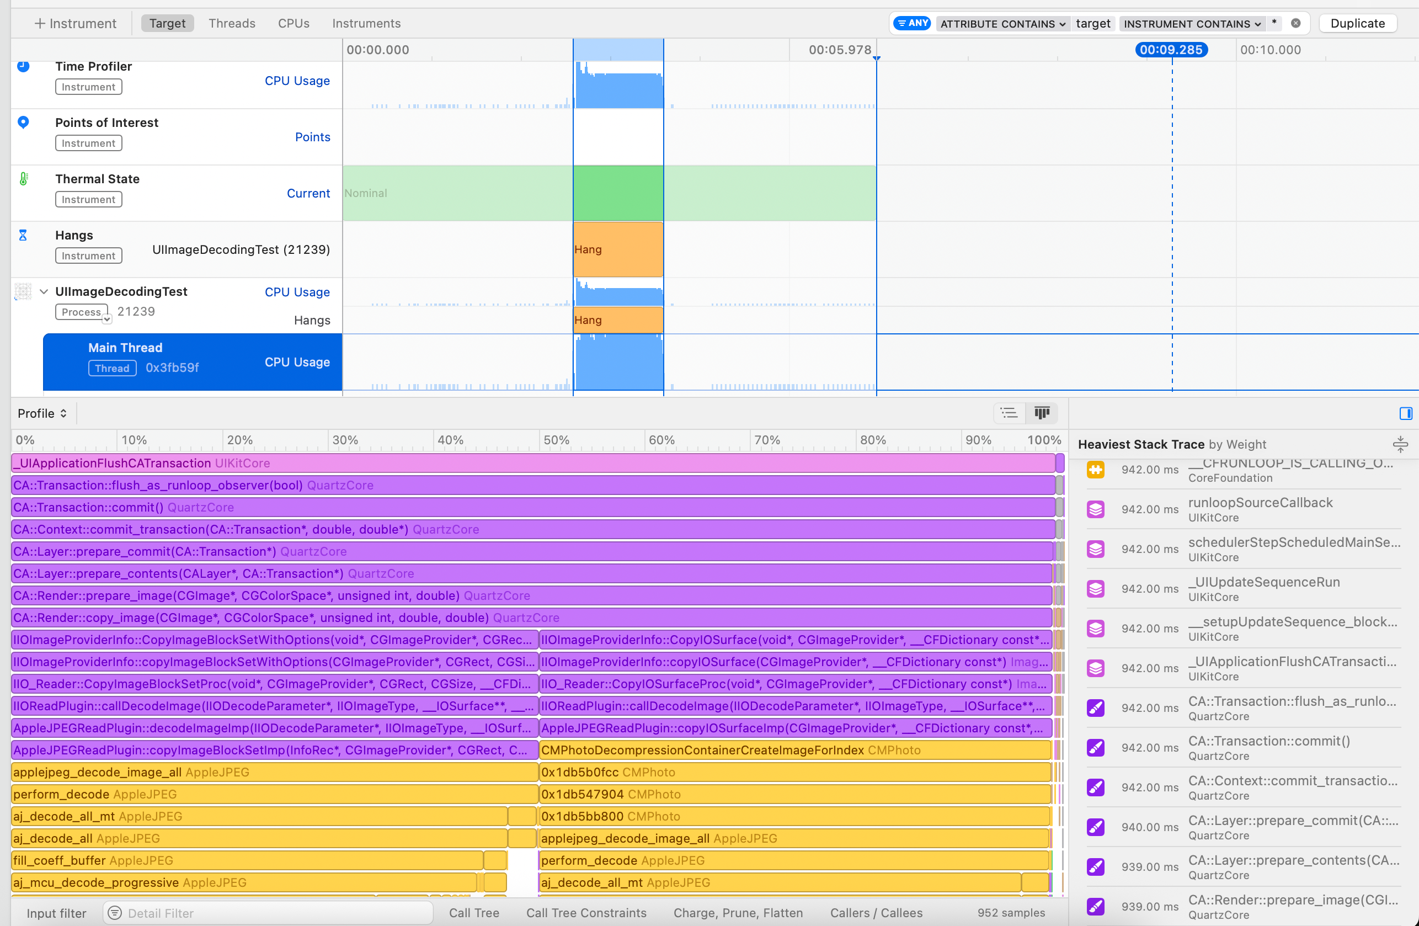This screenshot has width=1419, height=926.
Task: Select the Target track filter
Action: 167,23
